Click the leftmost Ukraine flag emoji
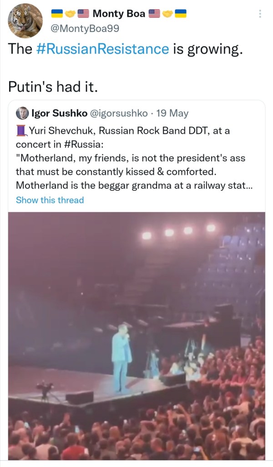Image resolution: width=273 pixels, height=467 pixels. (x=56, y=14)
